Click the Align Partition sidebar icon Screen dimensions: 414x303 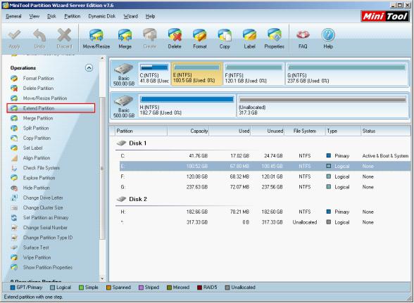point(14,158)
